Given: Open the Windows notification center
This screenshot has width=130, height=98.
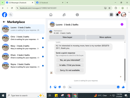Looking at the screenshot, I should tap(126, 96).
